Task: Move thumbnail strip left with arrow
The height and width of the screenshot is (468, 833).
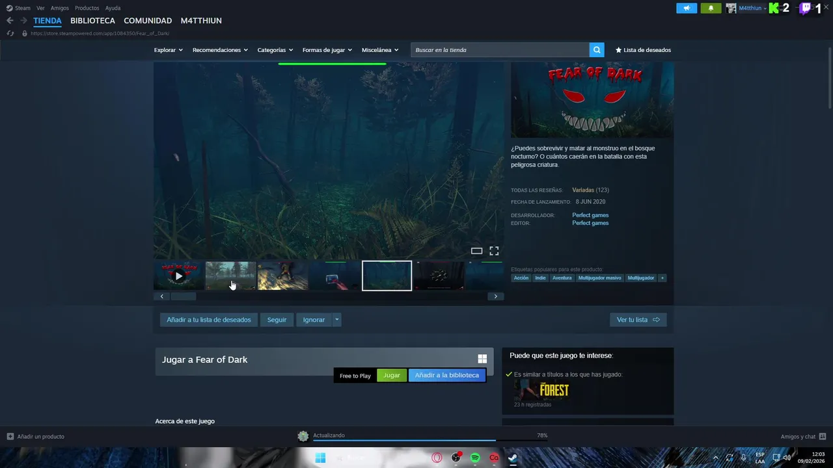Action: (161, 296)
